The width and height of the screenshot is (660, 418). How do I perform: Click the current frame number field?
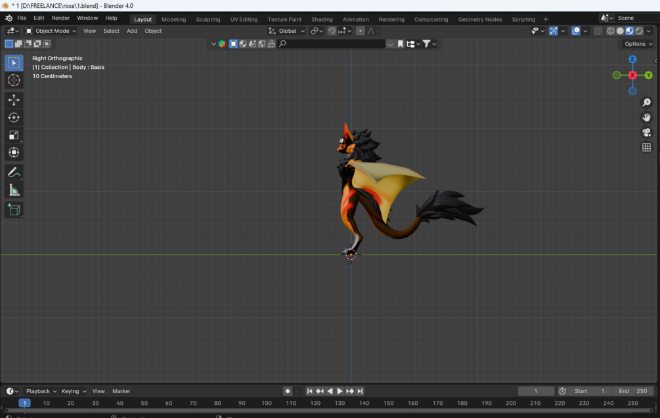click(536, 391)
